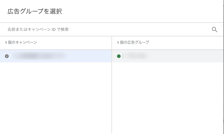The image size is (224, 134).
Task: Click the magnifier search icon
Action: pyautogui.click(x=214, y=30)
